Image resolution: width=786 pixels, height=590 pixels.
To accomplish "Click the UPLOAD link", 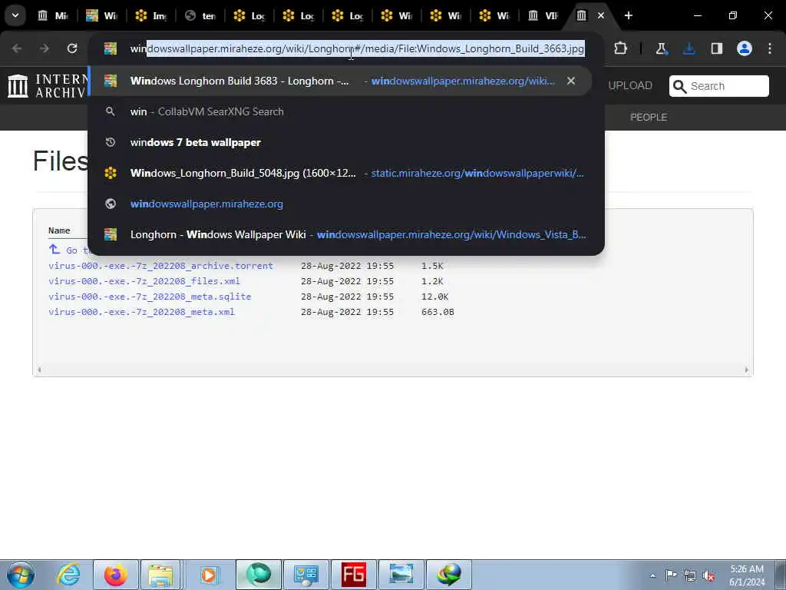I will (x=630, y=86).
